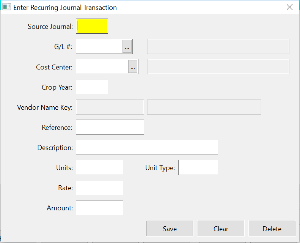The image size is (300, 243).
Task: Focus the Units input box
Action: click(100, 167)
